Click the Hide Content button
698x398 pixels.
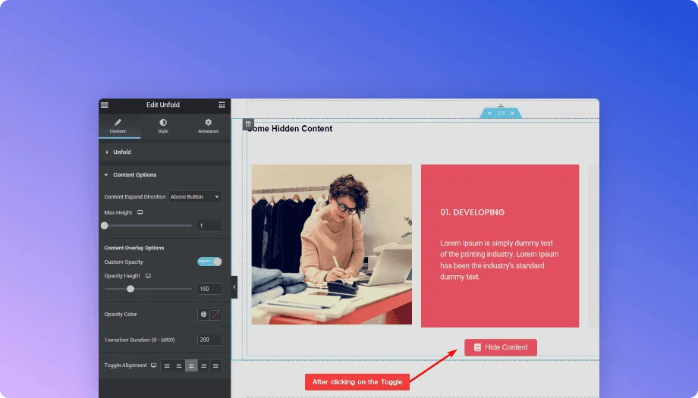tap(501, 347)
